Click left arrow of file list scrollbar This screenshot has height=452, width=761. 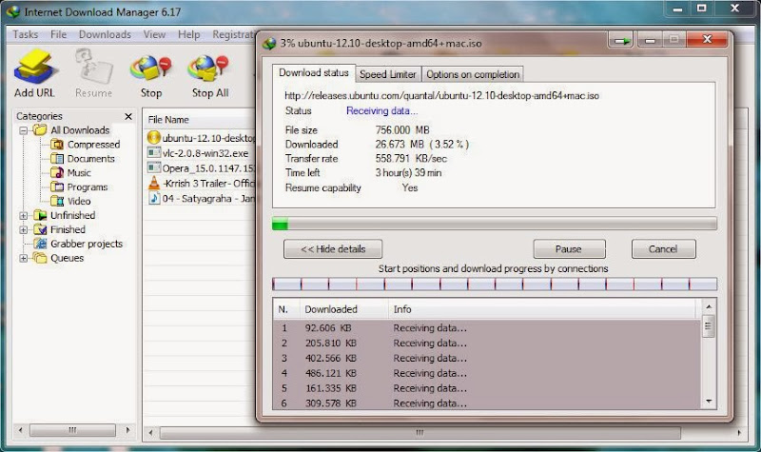click(151, 433)
